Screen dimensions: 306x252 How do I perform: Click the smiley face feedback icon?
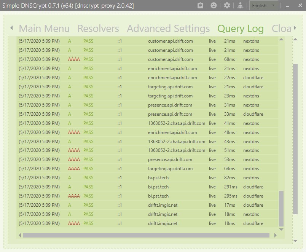coord(214,5)
